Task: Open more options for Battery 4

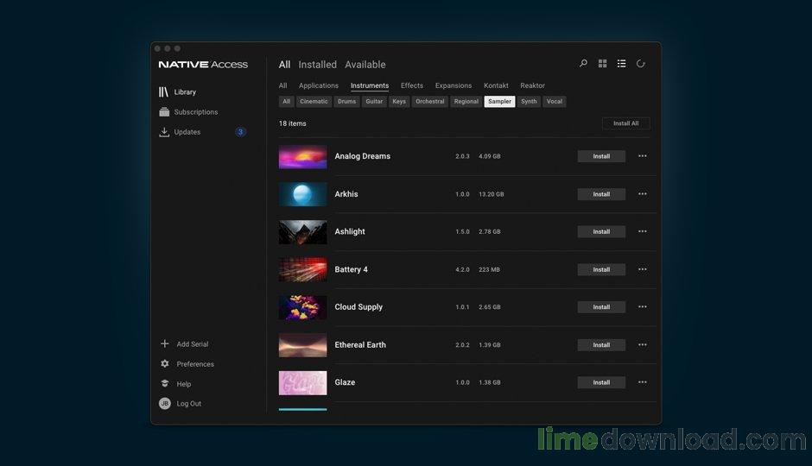Action: pyautogui.click(x=642, y=269)
